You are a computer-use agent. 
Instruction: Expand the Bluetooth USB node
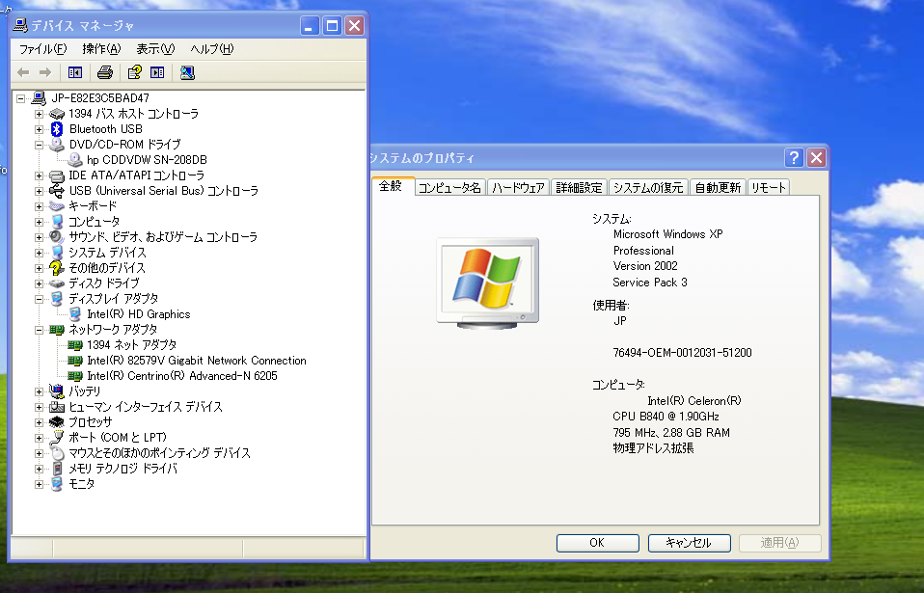coord(39,129)
